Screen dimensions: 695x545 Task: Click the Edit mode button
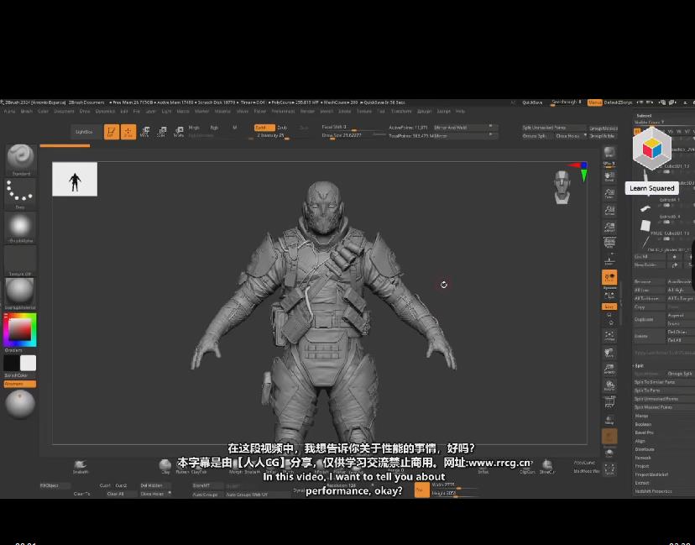(111, 132)
